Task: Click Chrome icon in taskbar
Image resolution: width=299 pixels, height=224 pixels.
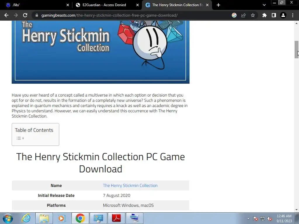Action: 80,218
